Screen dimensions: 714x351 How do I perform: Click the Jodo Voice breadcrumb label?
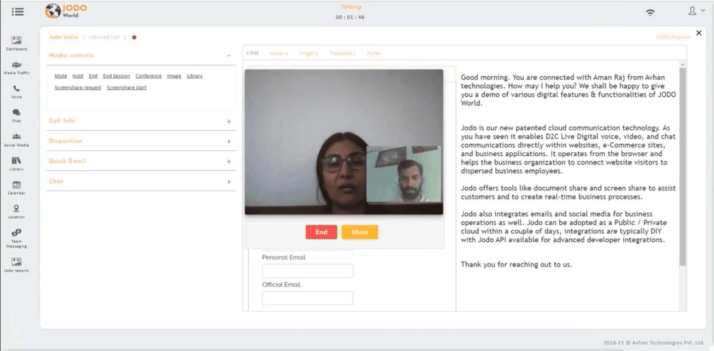[x=63, y=37]
